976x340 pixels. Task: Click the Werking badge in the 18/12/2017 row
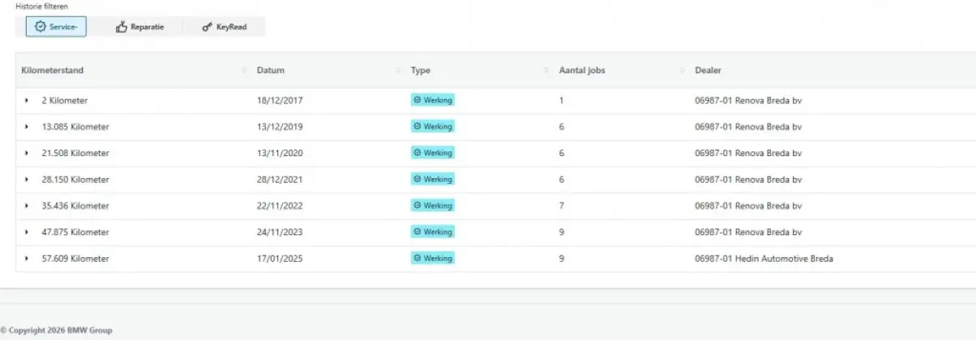[433, 100]
